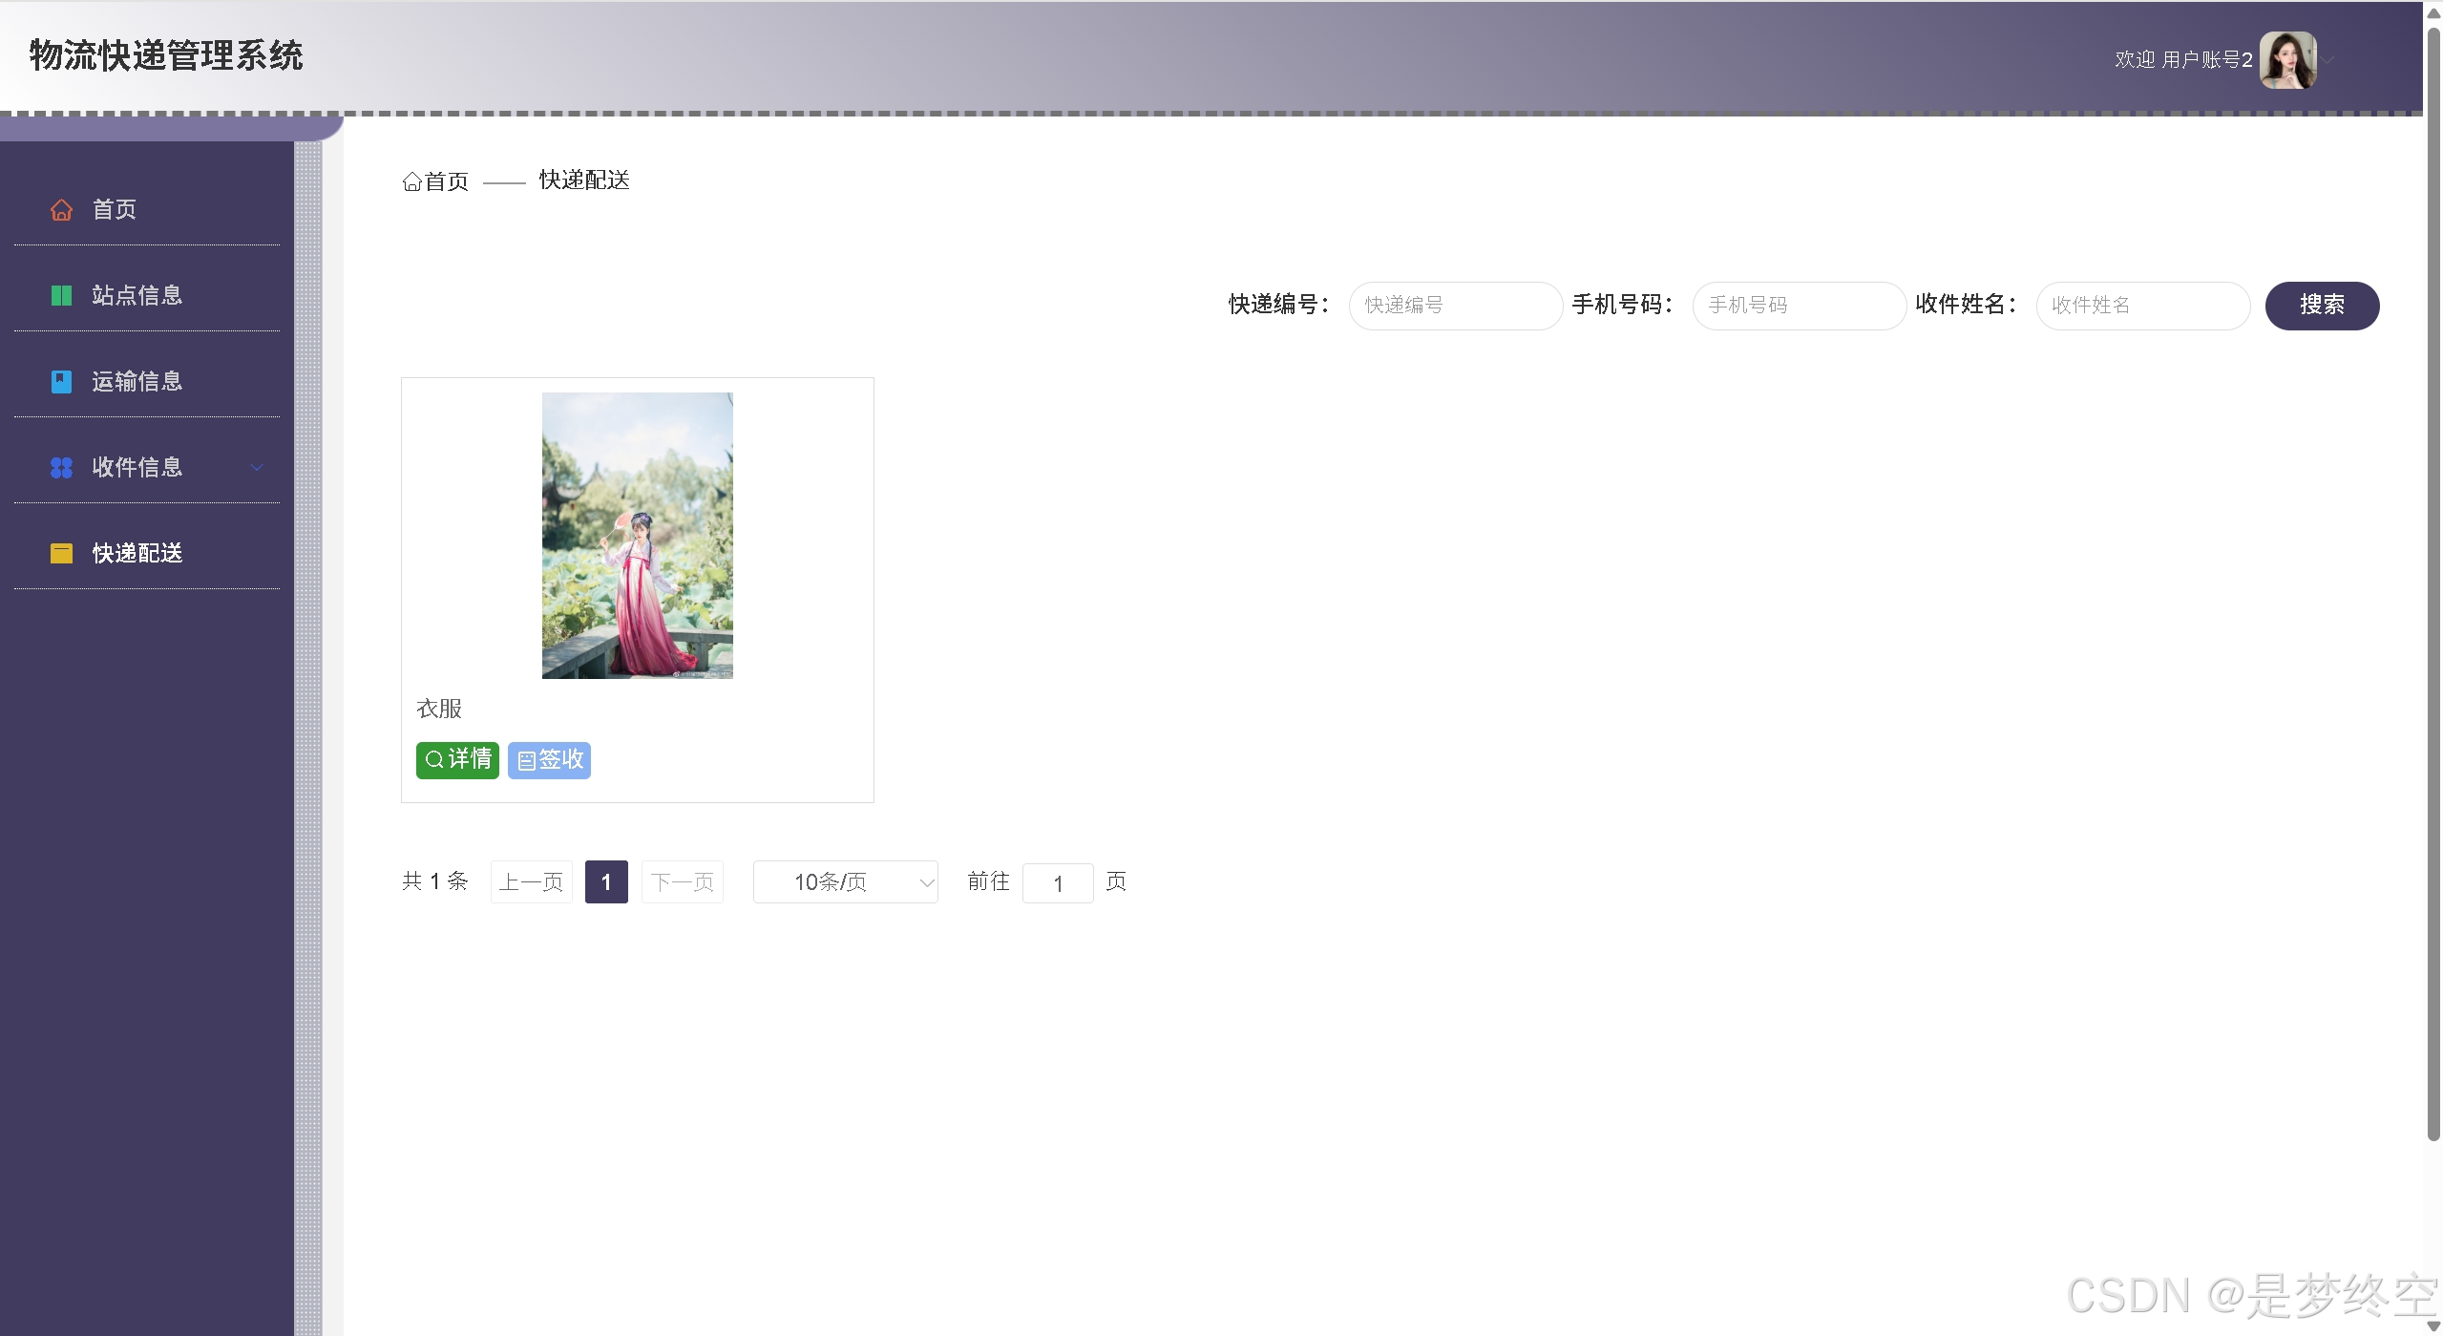Click the user avatar picture
Image resolution: width=2443 pixels, height=1336 pixels.
click(2289, 59)
